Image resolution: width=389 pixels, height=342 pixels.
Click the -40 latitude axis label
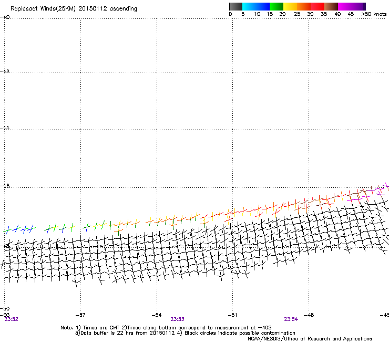[x=5, y=17]
